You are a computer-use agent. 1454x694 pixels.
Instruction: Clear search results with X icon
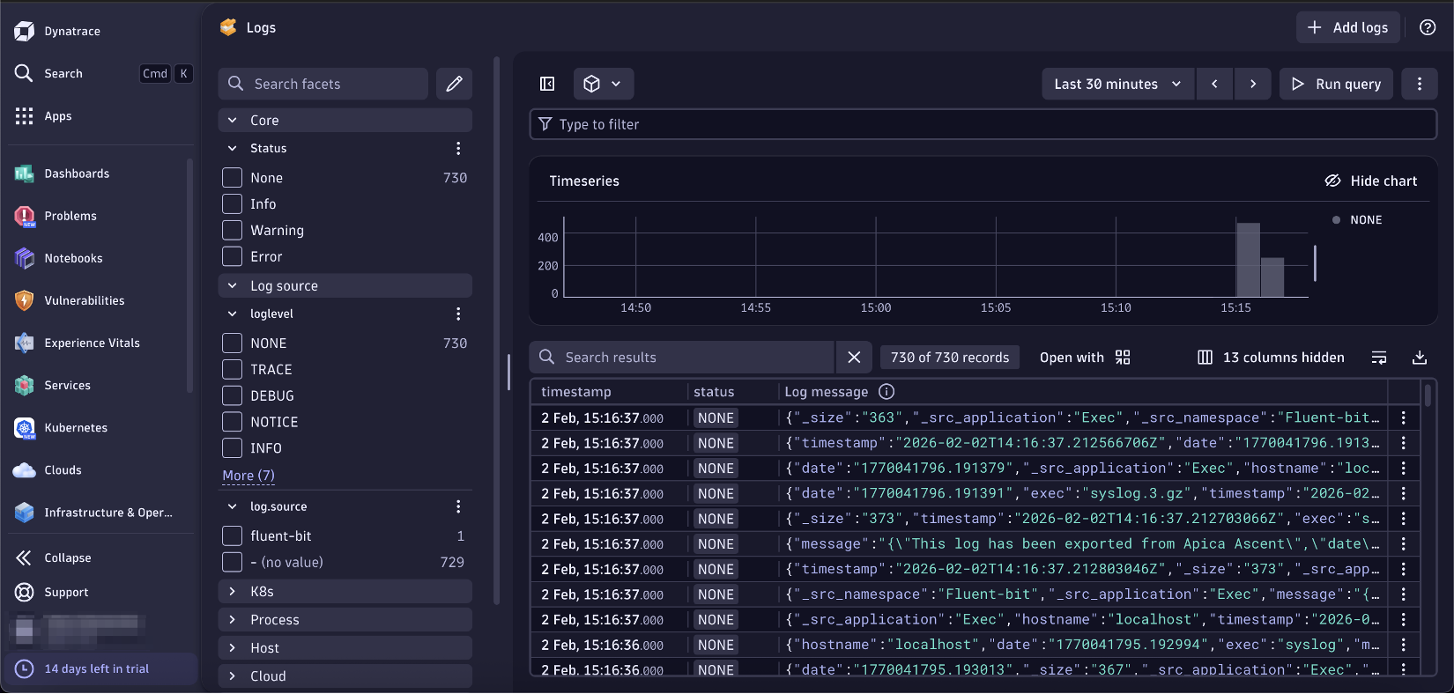point(854,358)
